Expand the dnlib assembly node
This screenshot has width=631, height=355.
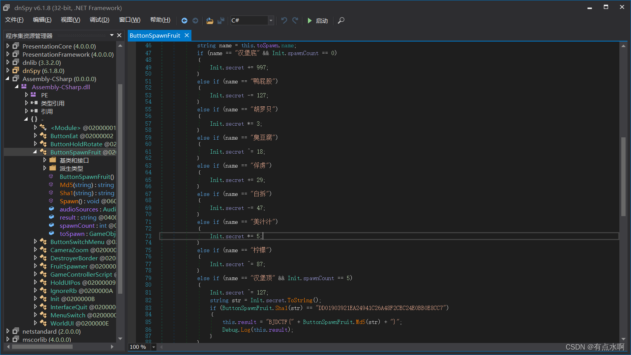(x=8, y=62)
